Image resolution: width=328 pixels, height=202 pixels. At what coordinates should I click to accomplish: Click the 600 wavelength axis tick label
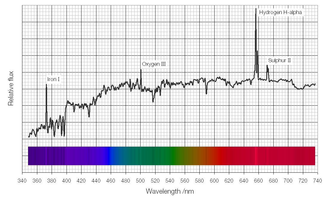pos(214,180)
